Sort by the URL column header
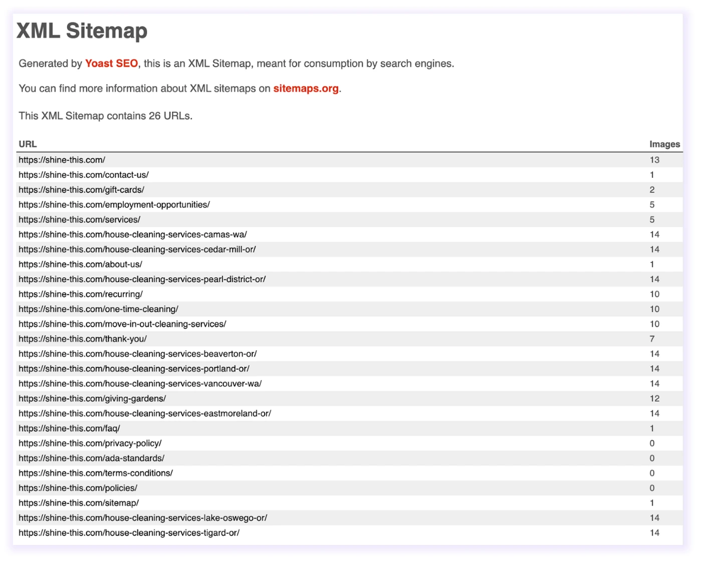The height and width of the screenshot is (565, 709). click(x=27, y=144)
